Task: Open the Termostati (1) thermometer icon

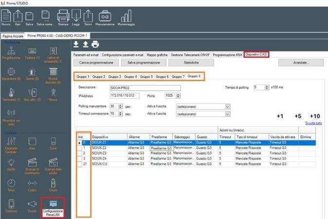Action: tap(11, 92)
